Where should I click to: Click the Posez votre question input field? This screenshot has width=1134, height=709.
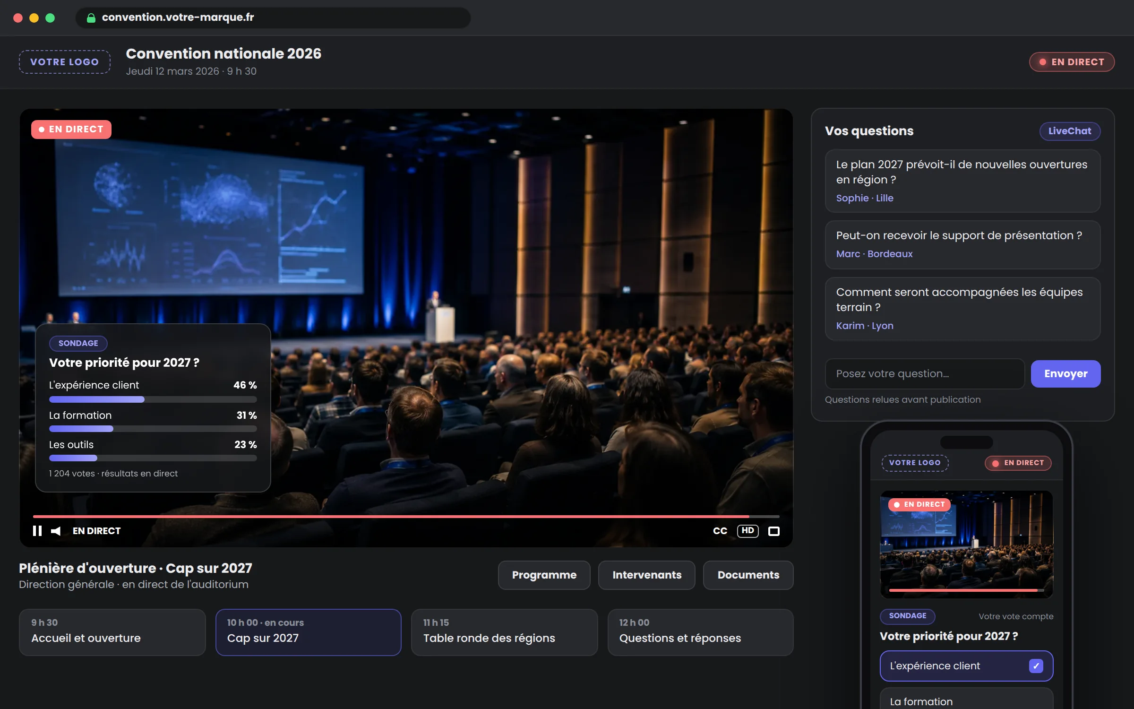tap(925, 373)
